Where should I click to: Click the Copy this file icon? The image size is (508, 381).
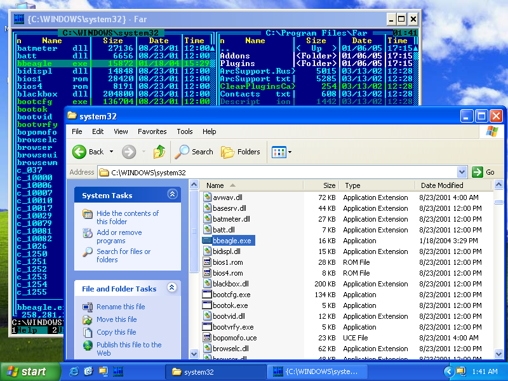[88, 332]
